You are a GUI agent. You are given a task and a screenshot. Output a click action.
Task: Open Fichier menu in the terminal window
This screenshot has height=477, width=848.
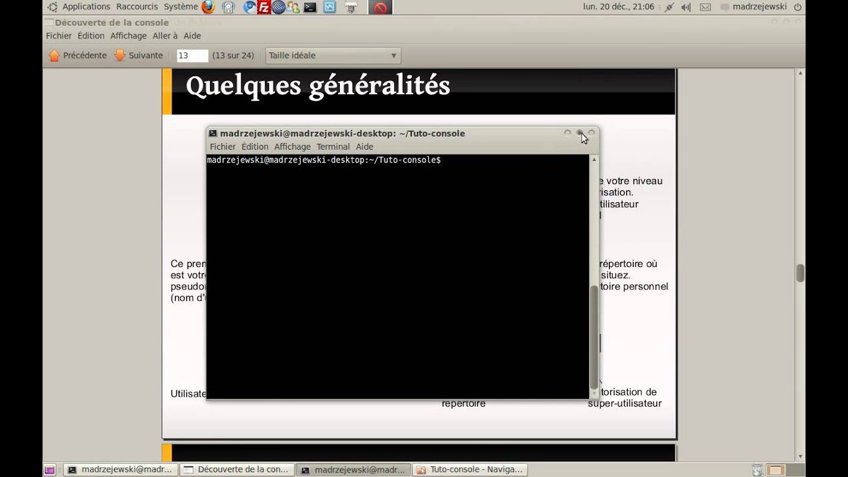tap(223, 147)
